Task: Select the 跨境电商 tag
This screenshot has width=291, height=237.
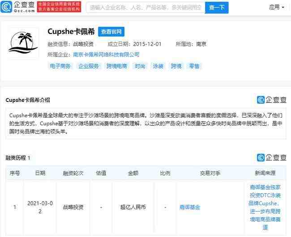Action: pos(117,66)
